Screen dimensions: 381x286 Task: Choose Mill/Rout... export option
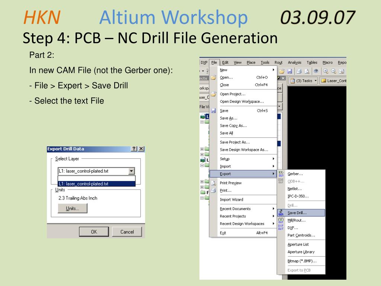point(301,220)
